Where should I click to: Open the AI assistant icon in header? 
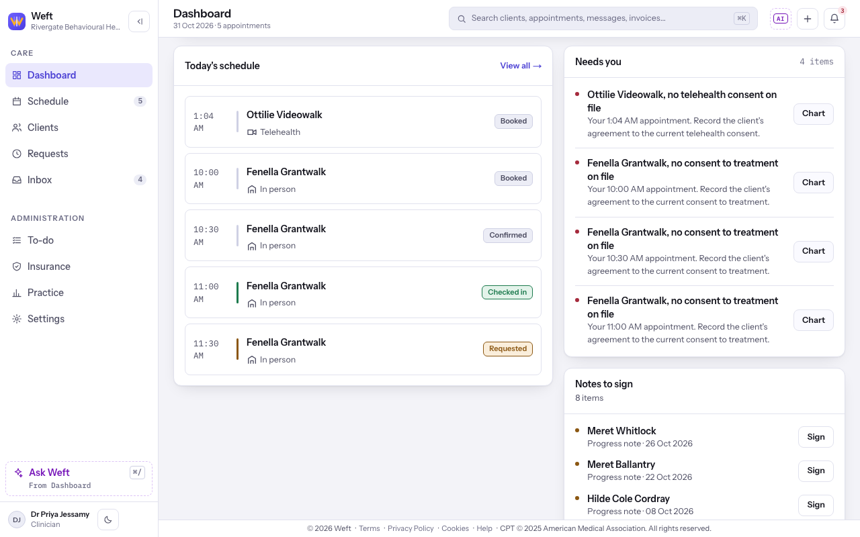781,19
